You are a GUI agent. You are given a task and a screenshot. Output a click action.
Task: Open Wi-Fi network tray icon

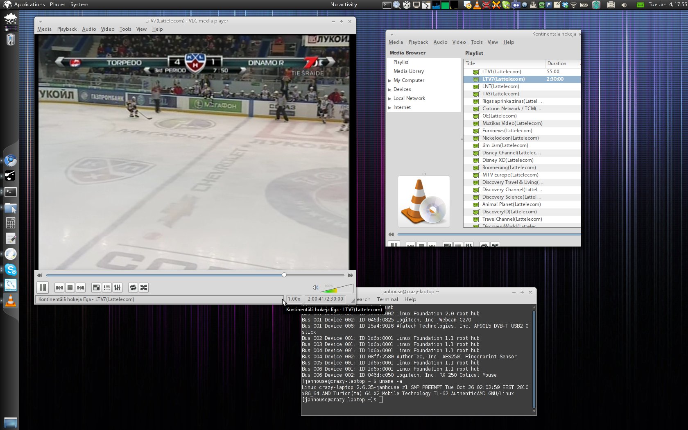tap(574, 5)
